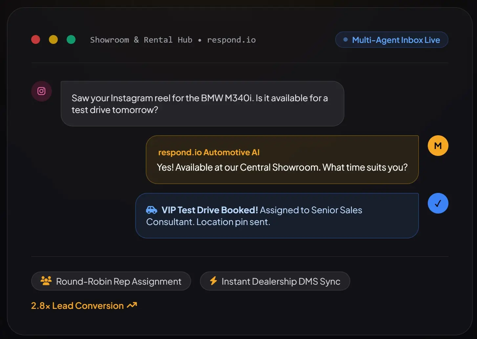Click the people icon for Round-Robin

point(46,281)
